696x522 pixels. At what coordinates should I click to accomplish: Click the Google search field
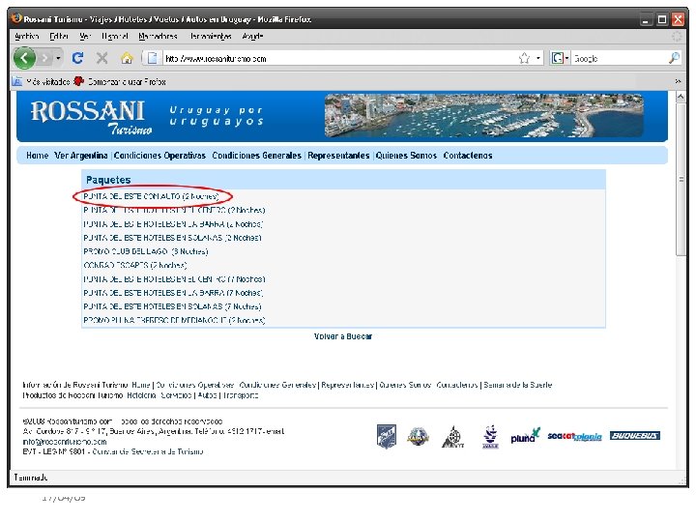(x=619, y=58)
